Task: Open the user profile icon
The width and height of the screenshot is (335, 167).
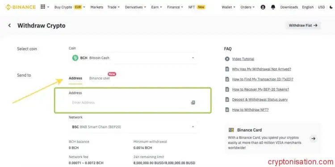Action: (x=263, y=7)
